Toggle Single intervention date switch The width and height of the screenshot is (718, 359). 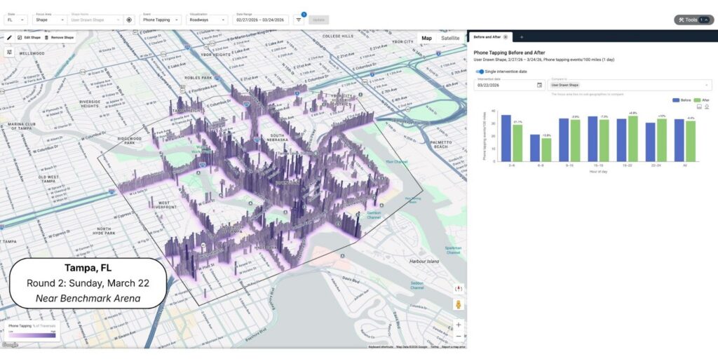(x=480, y=72)
